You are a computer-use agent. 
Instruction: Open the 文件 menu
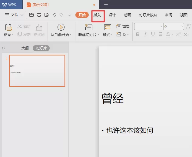[14, 15]
